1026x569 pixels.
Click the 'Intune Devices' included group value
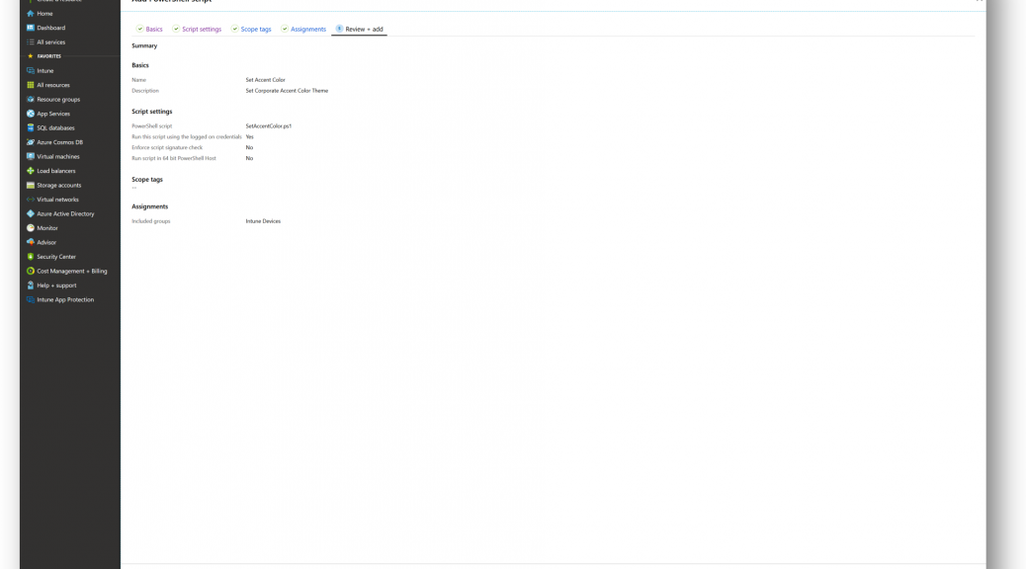click(263, 221)
